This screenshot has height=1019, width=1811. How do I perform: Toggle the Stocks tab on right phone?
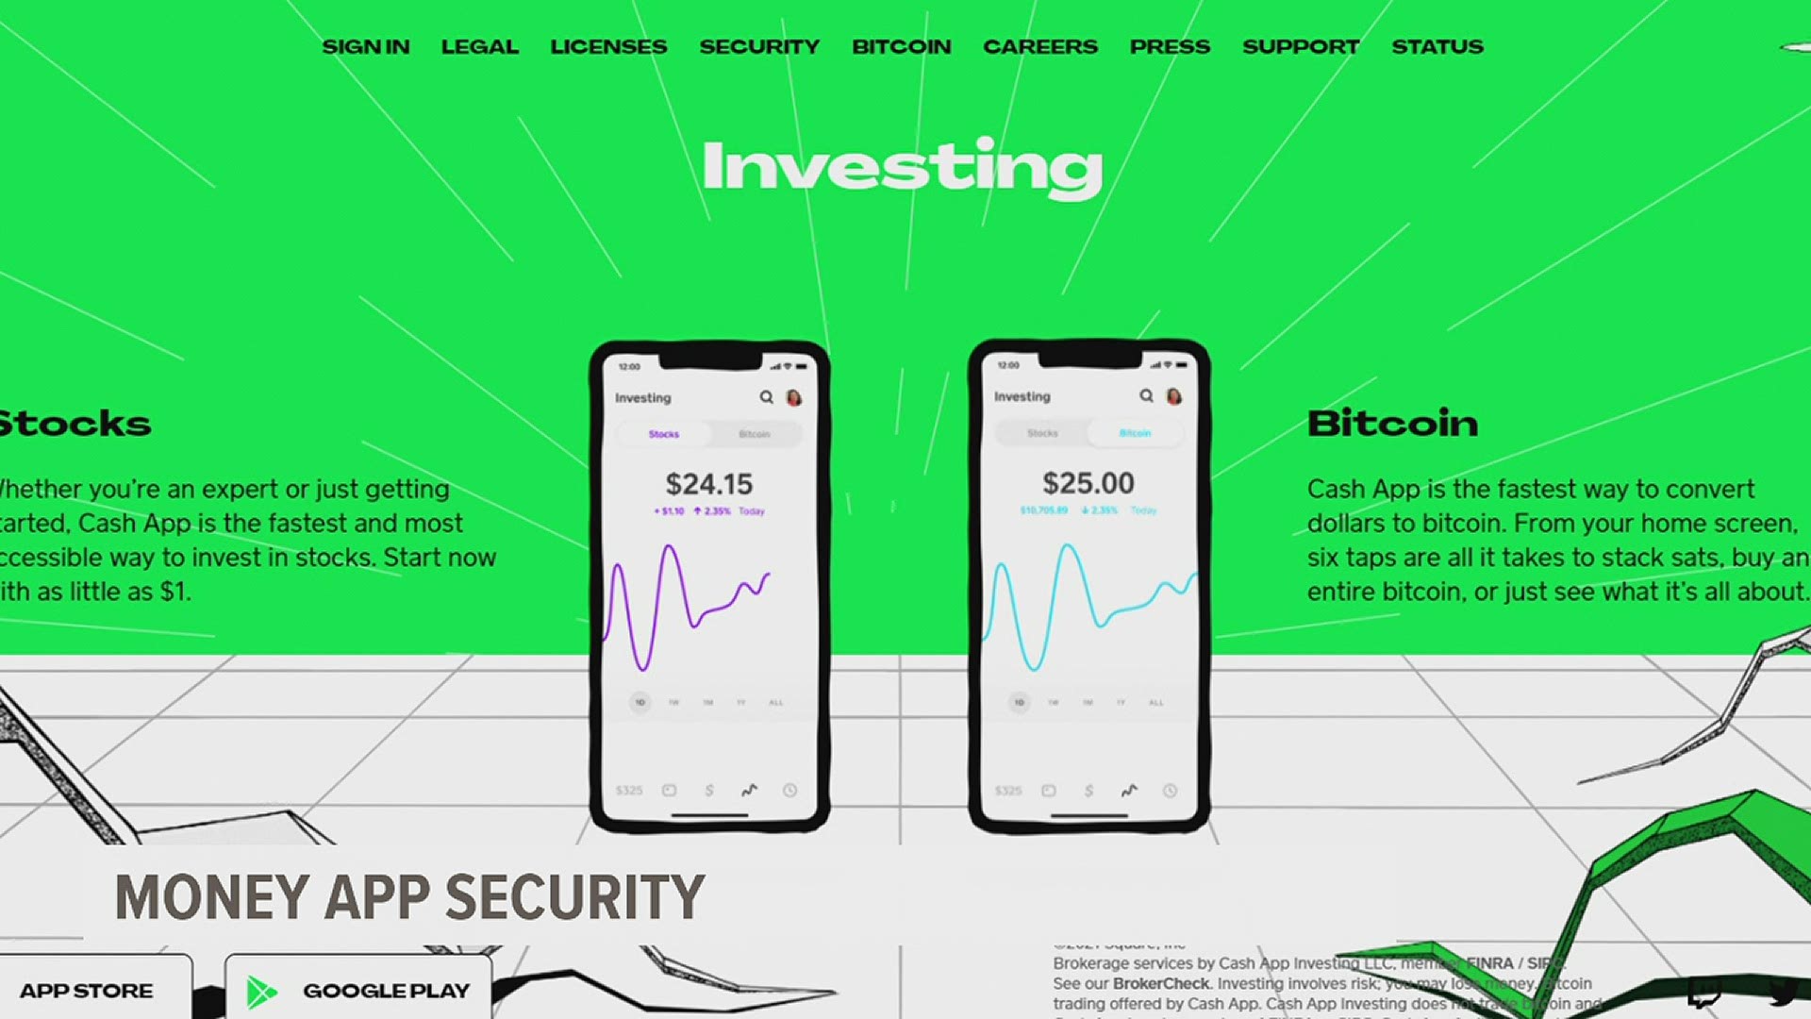click(x=1042, y=432)
